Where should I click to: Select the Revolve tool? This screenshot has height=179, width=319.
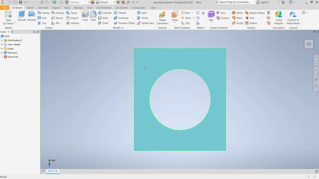pos(31,16)
